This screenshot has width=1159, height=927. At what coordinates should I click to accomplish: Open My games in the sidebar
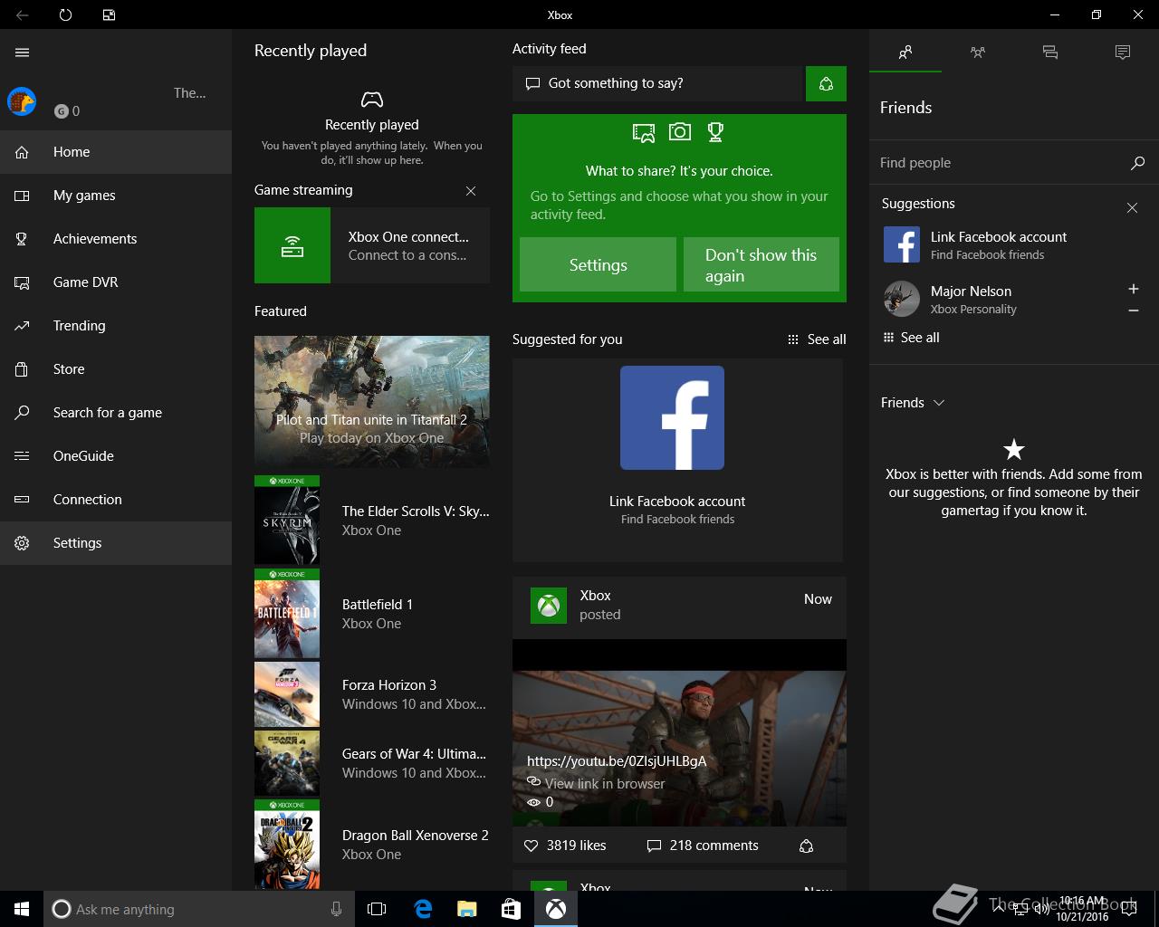(116, 196)
